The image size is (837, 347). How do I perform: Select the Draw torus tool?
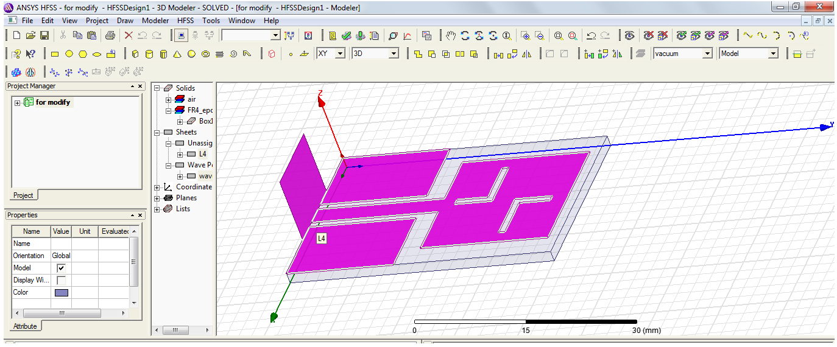[x=205, y=54]
